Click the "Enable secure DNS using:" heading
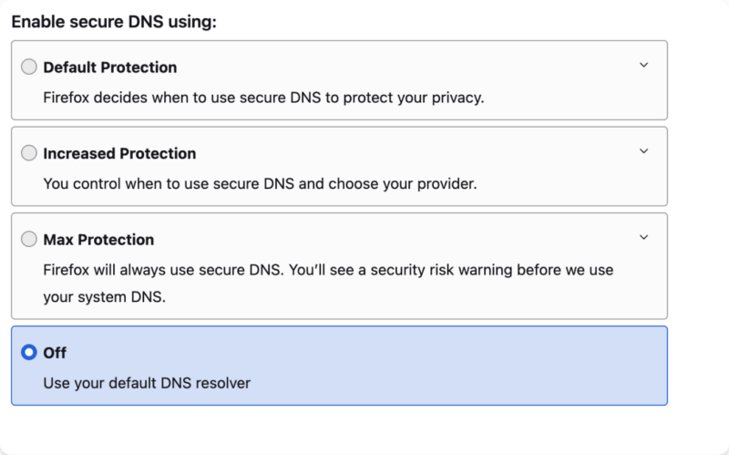The width and height of the screenshot is (729, 455). [x=114, y=21]
